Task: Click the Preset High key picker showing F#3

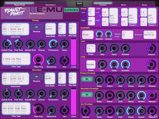Action: point(91,21)
